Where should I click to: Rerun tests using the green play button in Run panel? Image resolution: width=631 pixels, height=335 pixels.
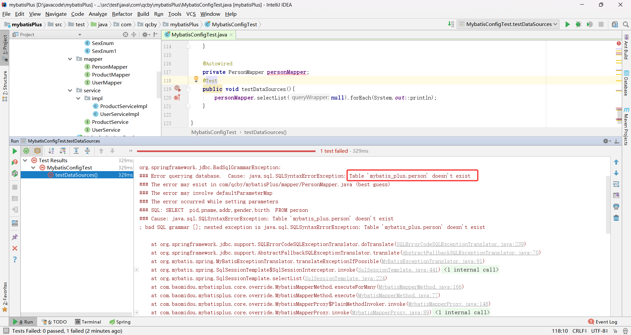[15, 151]
